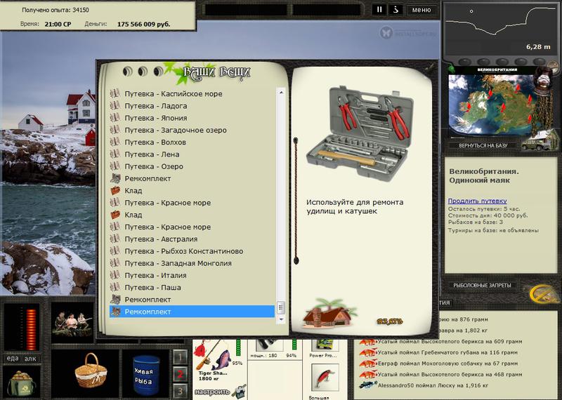
Task: Click the kerosene lantern icon by the map
Action: pyautogui.click(x=542, y=83)
